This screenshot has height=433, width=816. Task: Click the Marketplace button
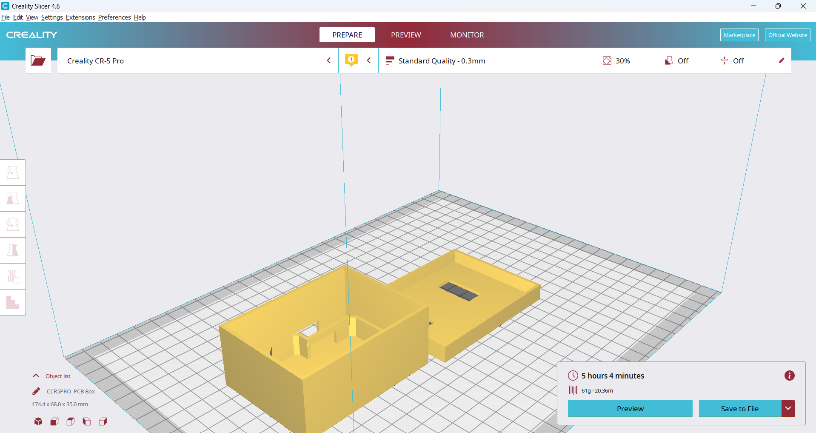[x=739, y=35]
